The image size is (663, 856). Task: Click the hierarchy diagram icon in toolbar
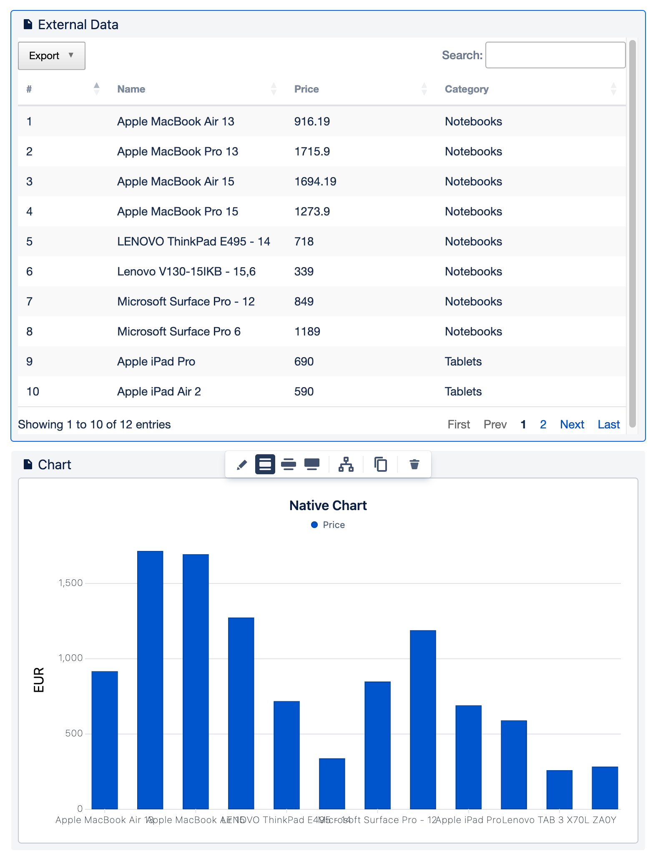(346, 464)
